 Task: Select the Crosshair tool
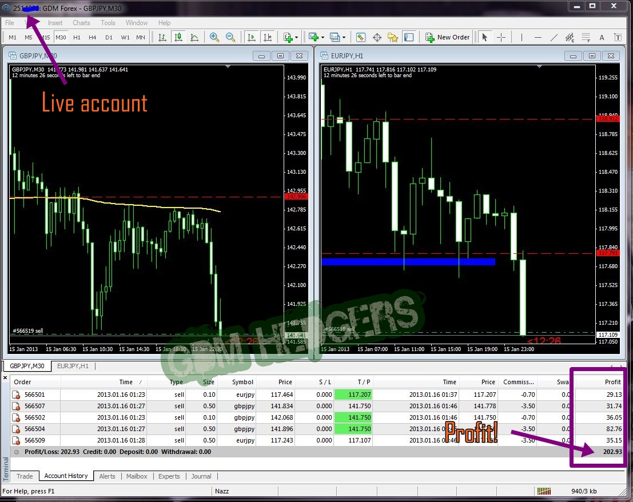pyautogui.click(x=501, y=37)
